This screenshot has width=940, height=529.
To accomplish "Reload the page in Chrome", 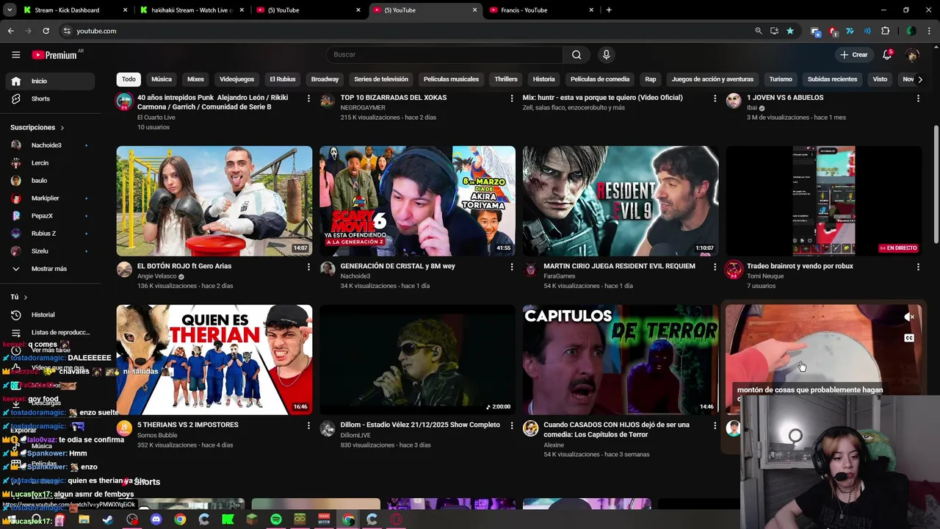I will 46,31.
